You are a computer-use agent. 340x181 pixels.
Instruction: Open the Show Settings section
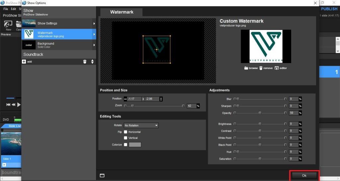(59, 23)
